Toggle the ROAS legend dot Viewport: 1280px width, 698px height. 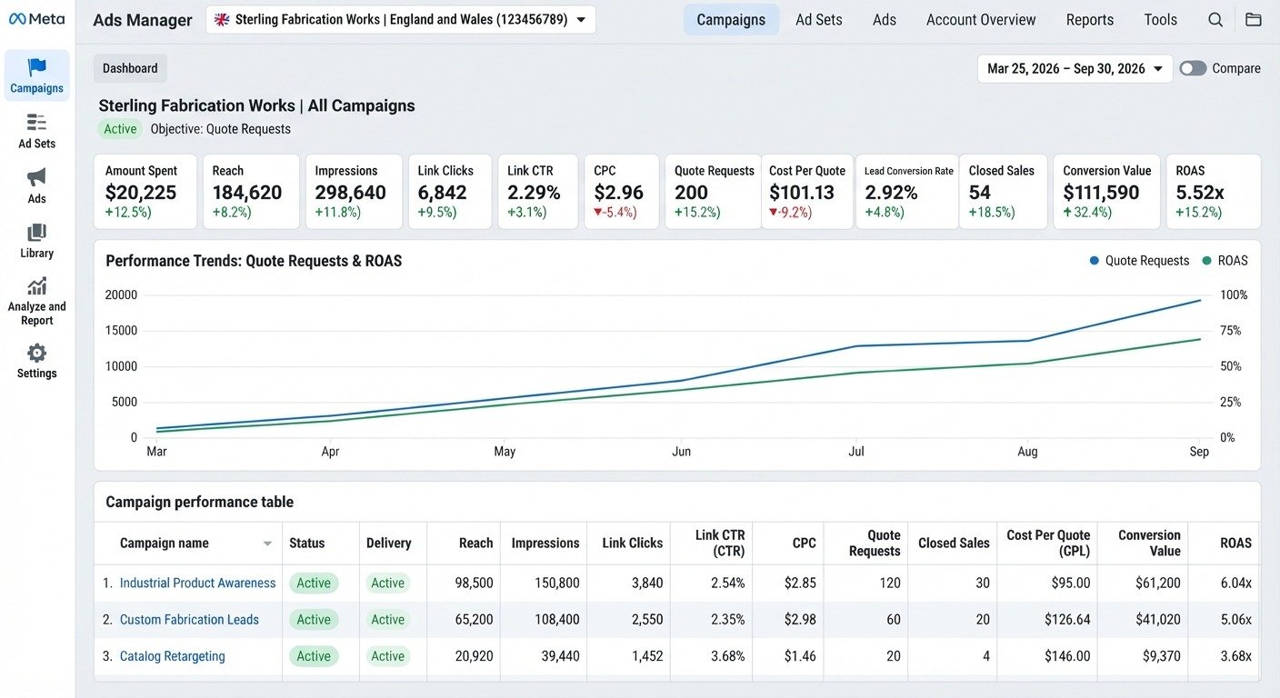[x=1206, y=261]
